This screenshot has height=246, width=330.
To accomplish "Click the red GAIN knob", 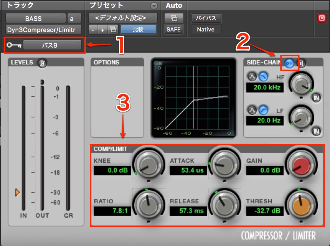I will click(x=301, y=166).
